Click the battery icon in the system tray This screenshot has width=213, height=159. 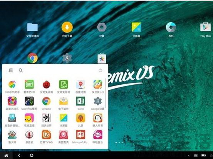tap(203, 155)
